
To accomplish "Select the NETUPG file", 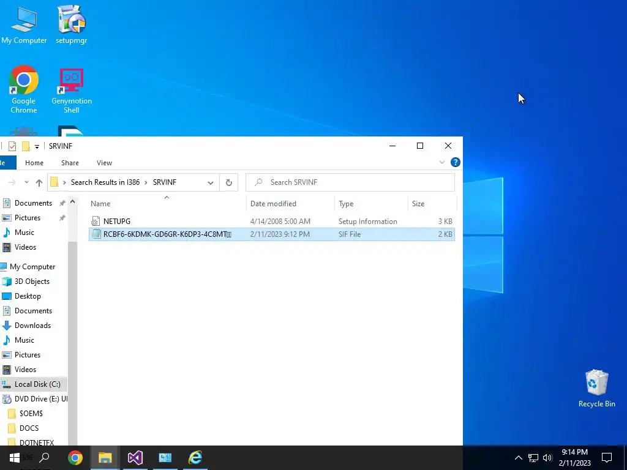I will (271, 221).
